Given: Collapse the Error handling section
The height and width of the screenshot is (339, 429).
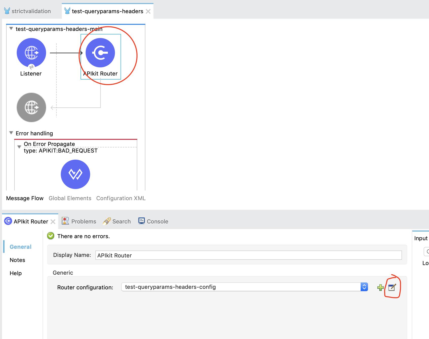Looking at the screenshot, I should (11, 133).
